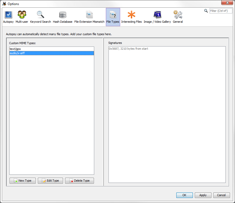
Task: Add a custom type with New Type
Action: tap(23, 181)
